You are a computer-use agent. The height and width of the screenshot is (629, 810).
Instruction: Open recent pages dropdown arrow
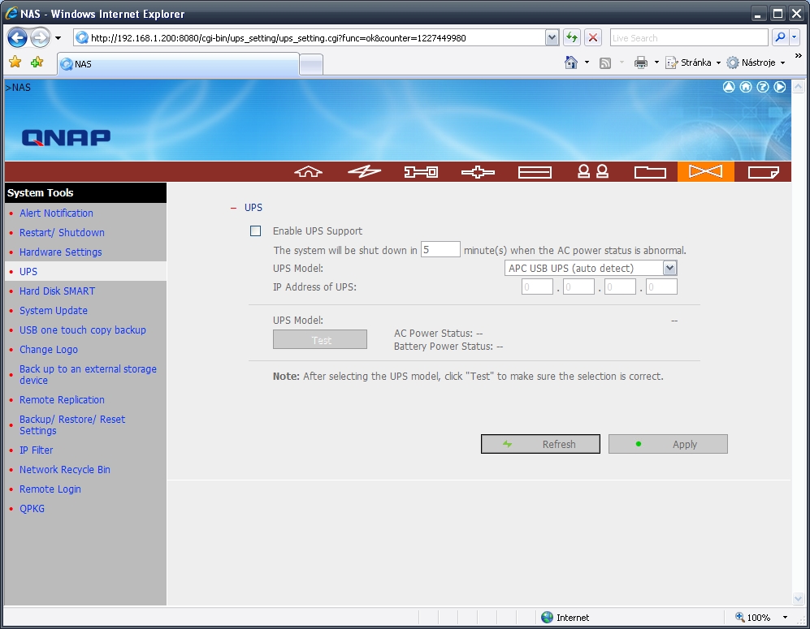tap(58, 38)
